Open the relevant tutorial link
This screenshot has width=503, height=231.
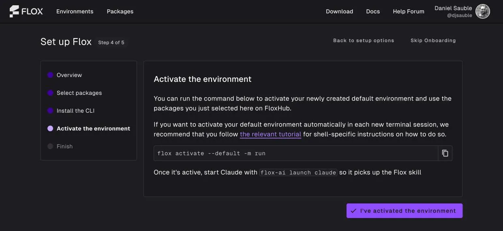[x=270, y=134]
